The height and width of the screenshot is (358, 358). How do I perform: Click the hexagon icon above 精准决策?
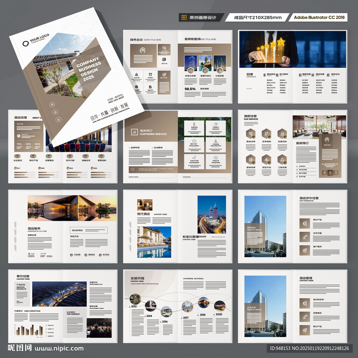click(250, 134)
